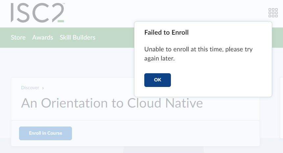Open the app switcher grid icon

point(273,13)
